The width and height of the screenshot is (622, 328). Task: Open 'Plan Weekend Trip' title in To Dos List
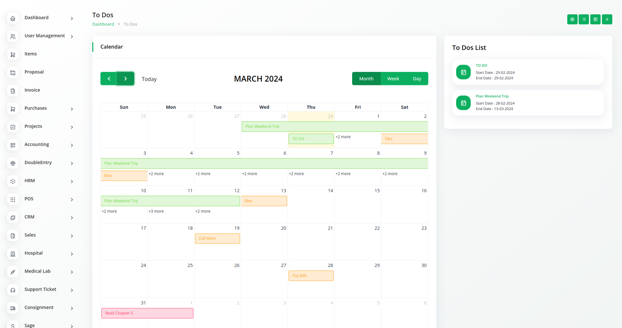point(492,96)
